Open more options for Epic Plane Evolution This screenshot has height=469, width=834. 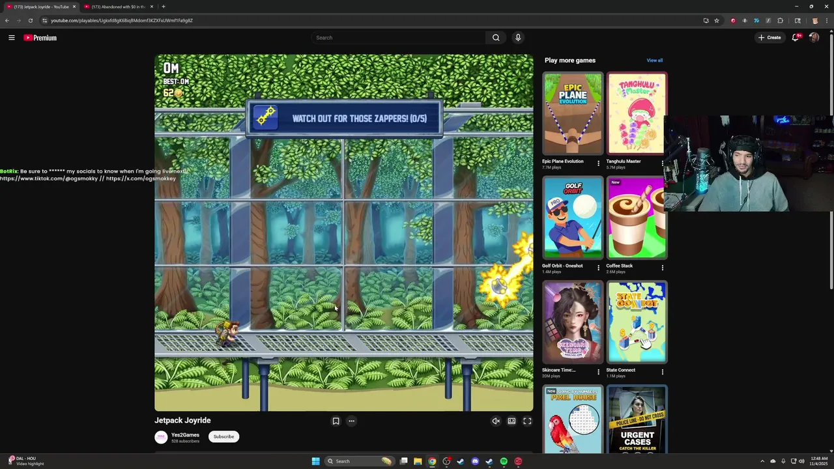click(x=598, y=163)
